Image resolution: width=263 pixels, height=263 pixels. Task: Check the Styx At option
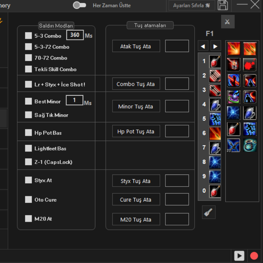click(x=28, y=180)
